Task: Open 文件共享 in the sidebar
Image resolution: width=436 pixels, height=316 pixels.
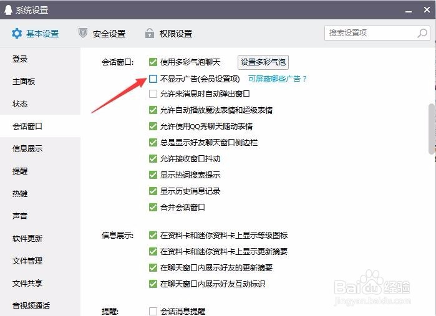Action: [41, 283]
